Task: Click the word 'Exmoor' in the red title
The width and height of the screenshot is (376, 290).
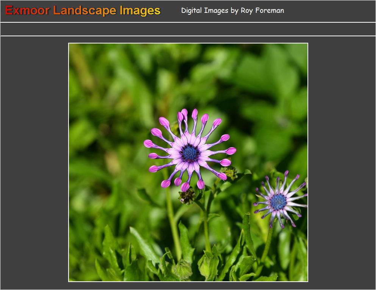Action: (x=27, y=11)
